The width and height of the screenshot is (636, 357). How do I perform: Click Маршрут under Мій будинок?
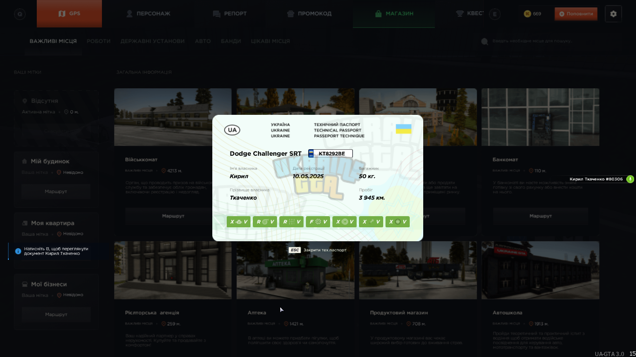[x=56, y=192]
